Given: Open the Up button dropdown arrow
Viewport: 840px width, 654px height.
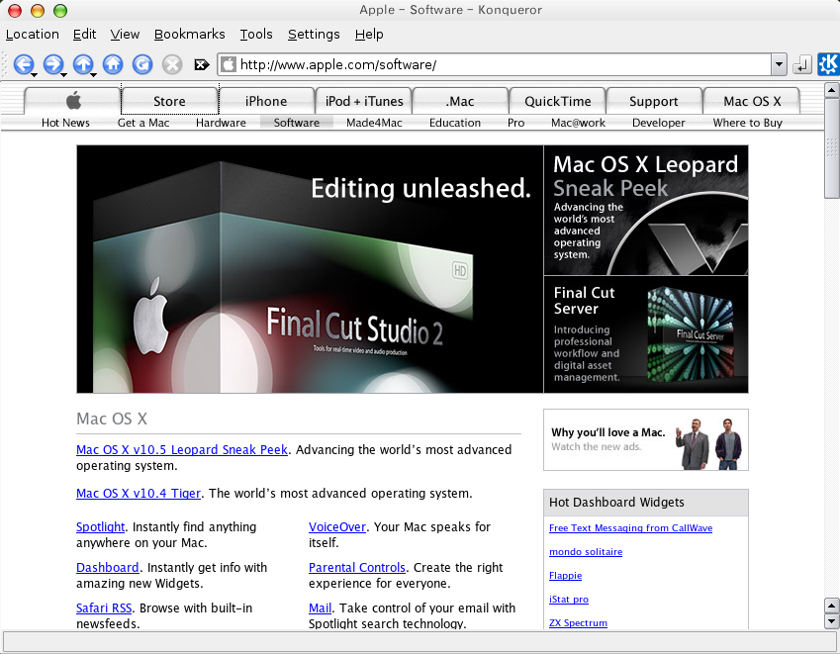Looking at the screenshot, I should pos(93,75).
